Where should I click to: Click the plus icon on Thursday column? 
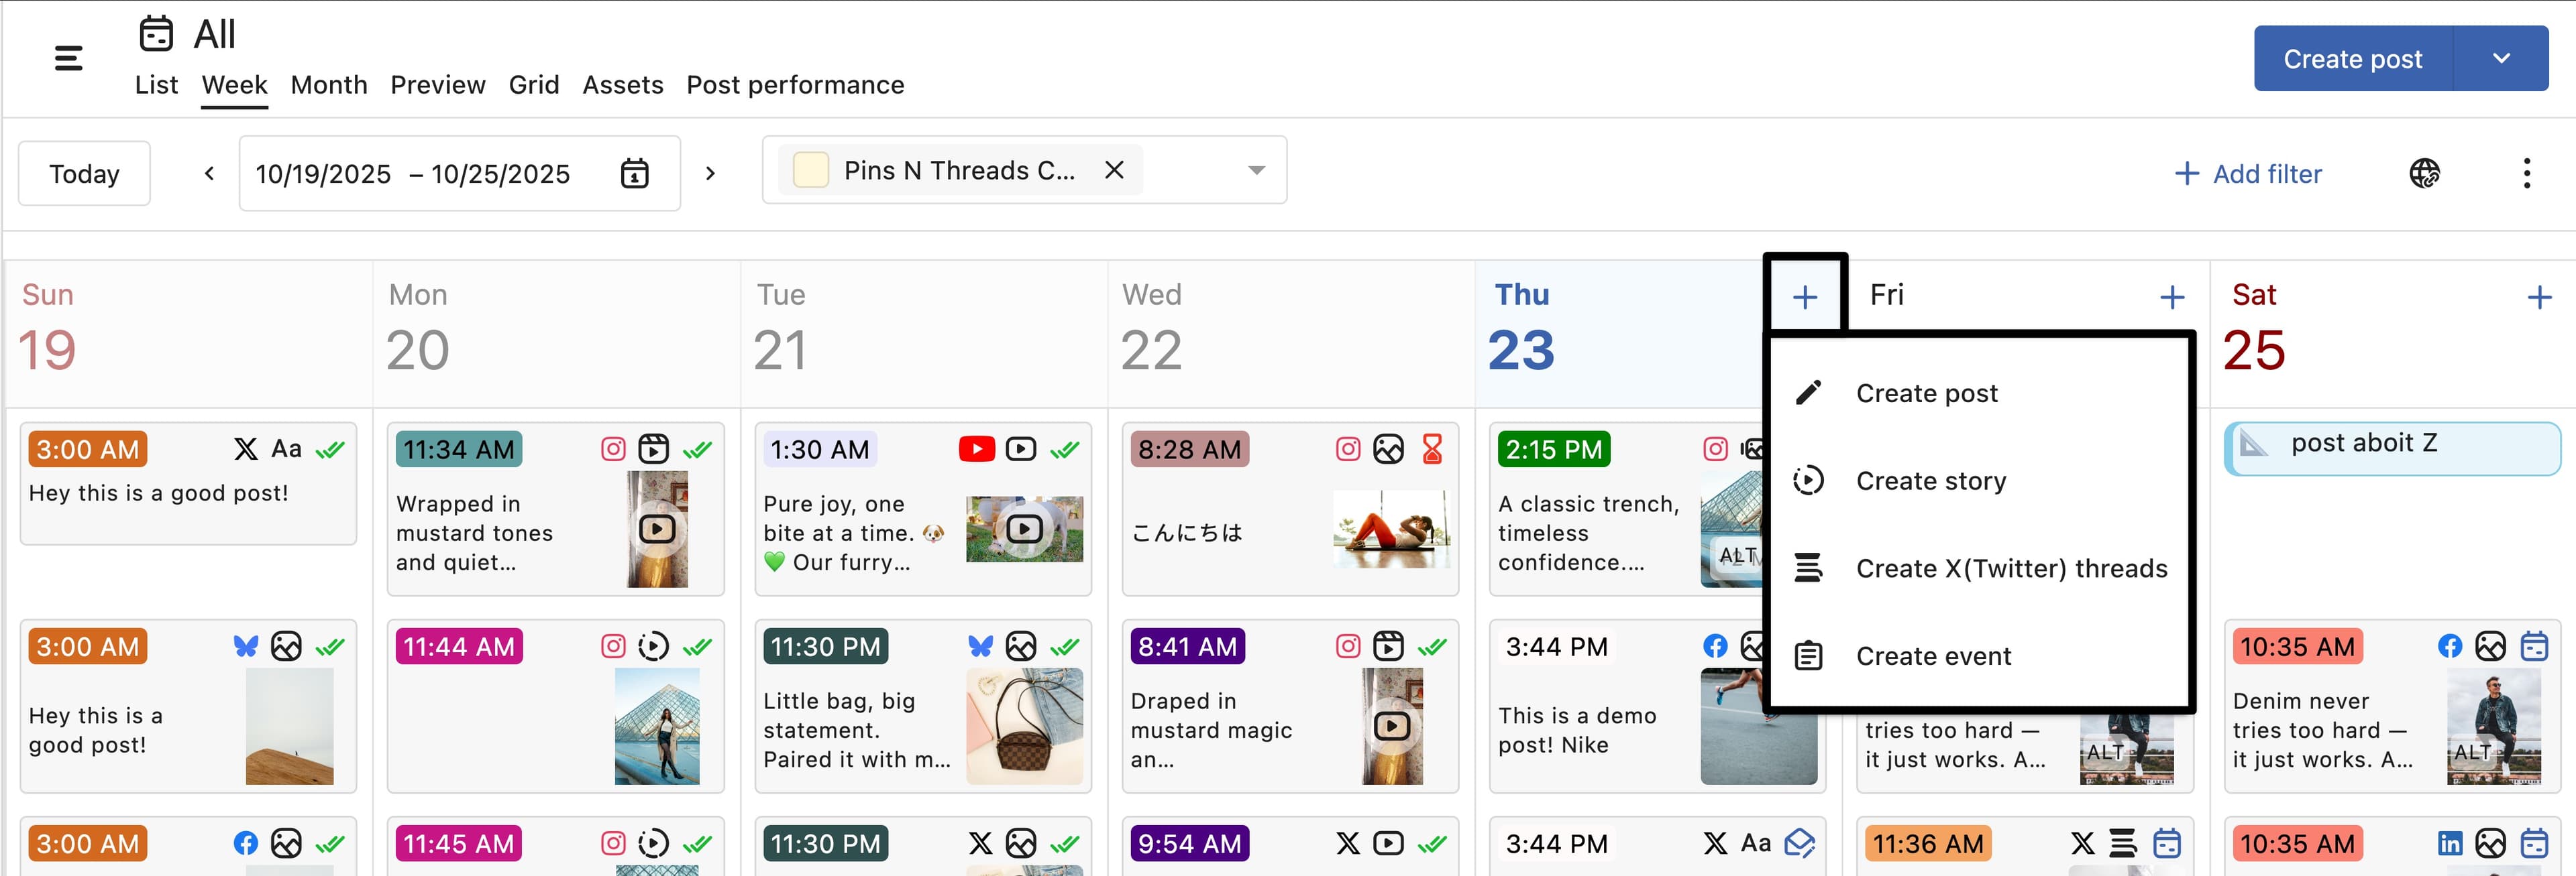[x=1804, y=298]
